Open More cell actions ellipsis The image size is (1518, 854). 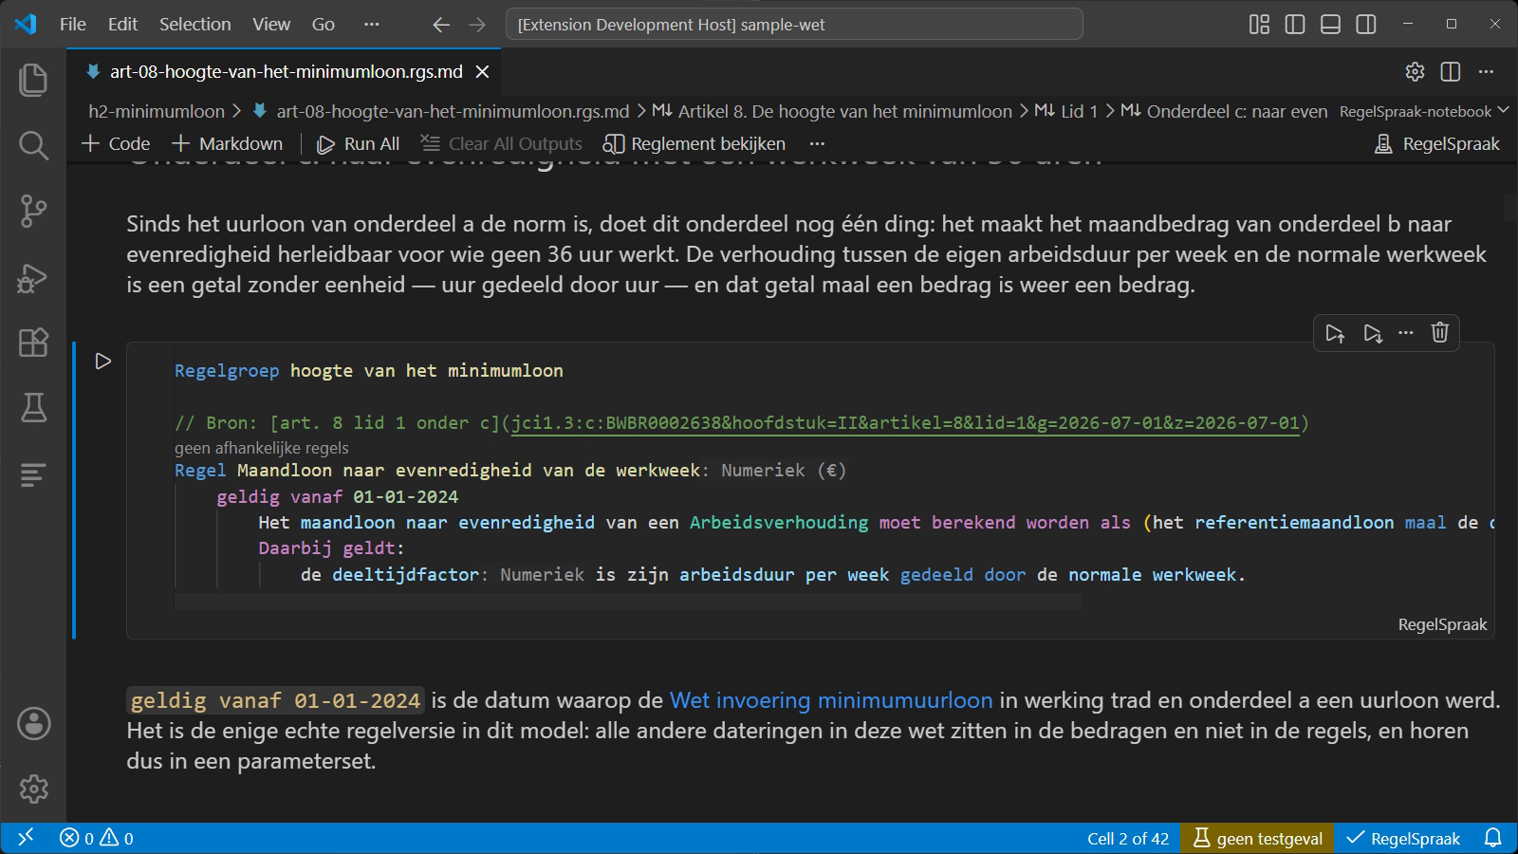(1406, 333)
